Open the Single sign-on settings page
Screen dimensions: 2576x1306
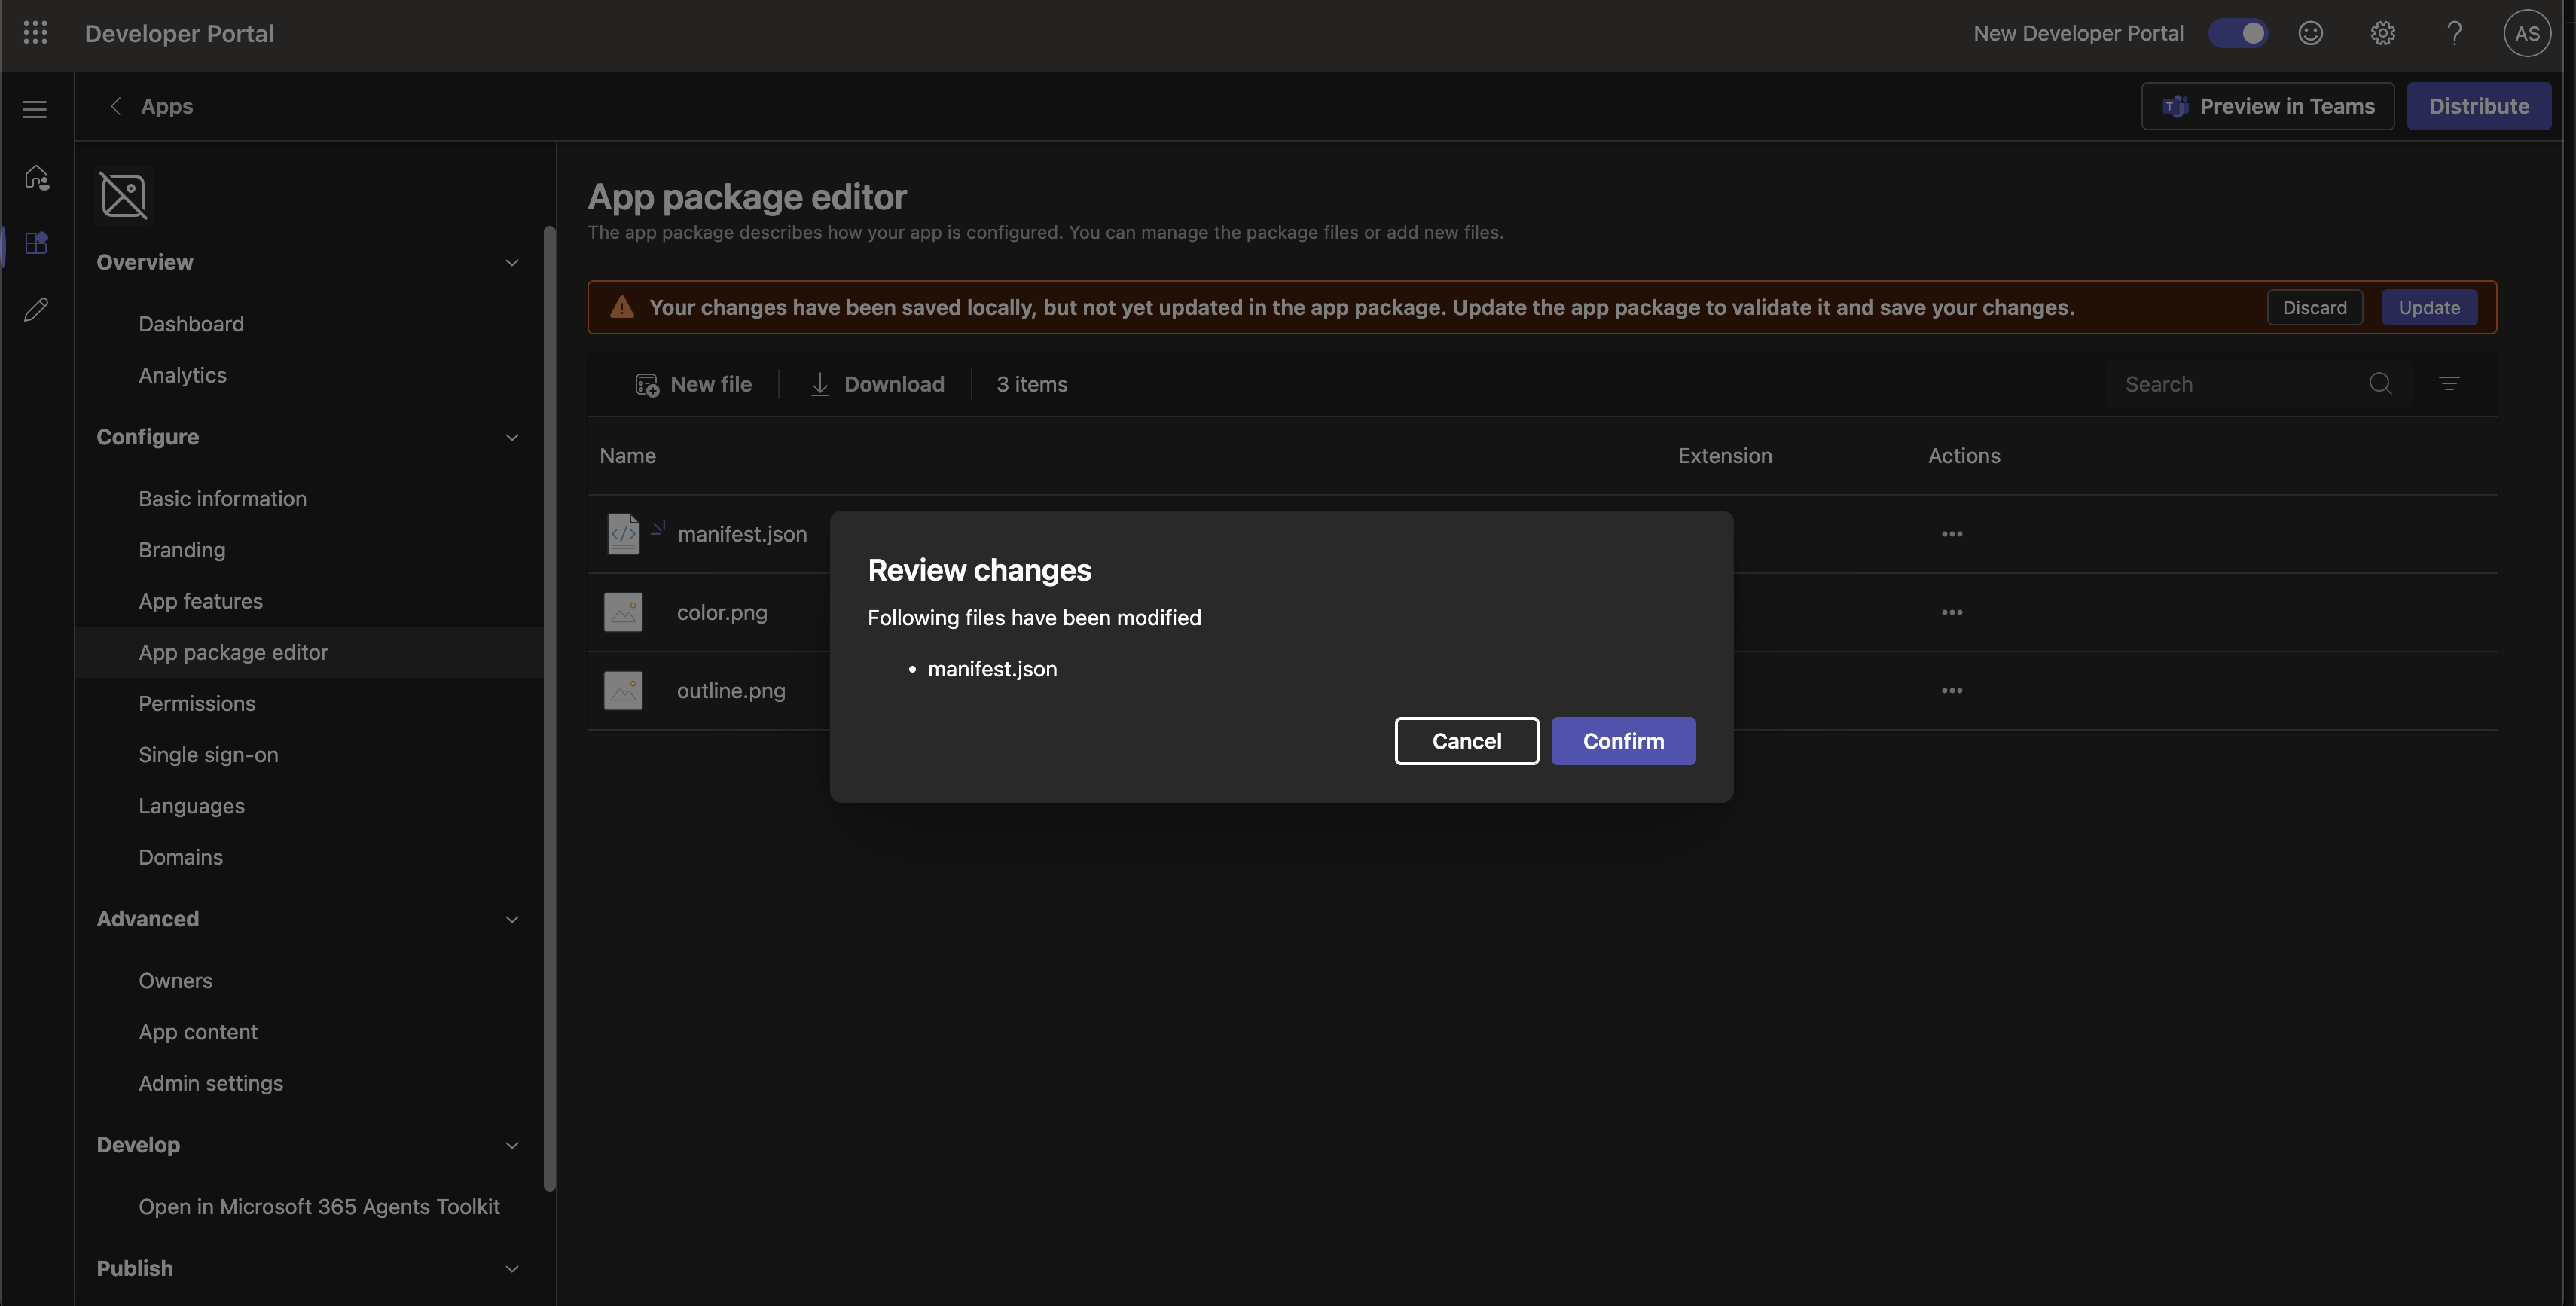pos(208,754)
